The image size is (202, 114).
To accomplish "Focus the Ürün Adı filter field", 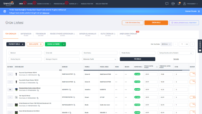I will click(62, 53).
